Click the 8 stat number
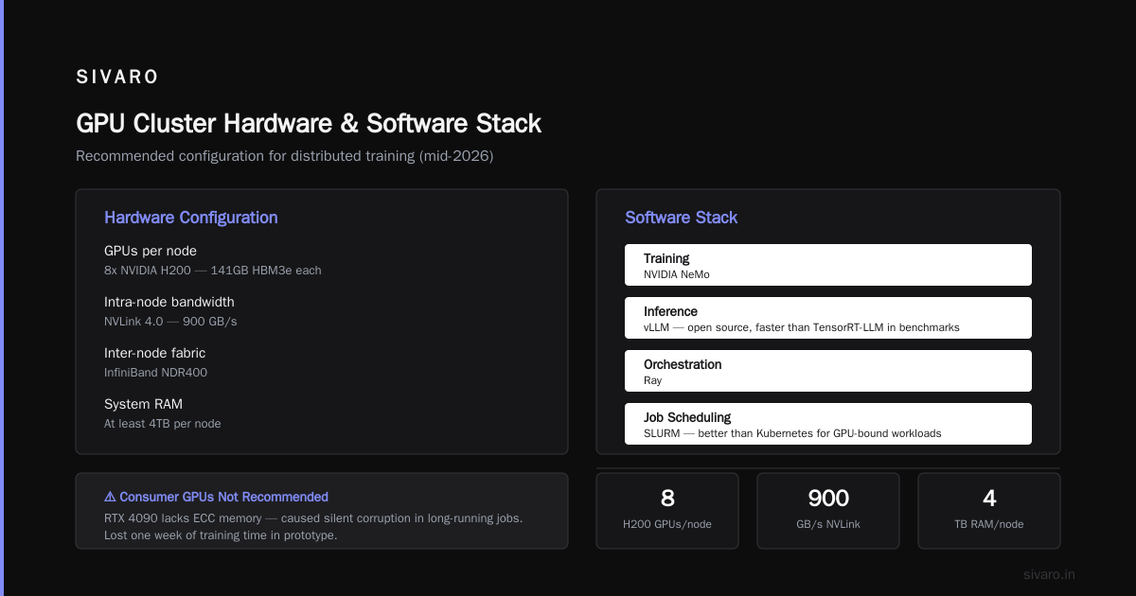 (667, 499)
